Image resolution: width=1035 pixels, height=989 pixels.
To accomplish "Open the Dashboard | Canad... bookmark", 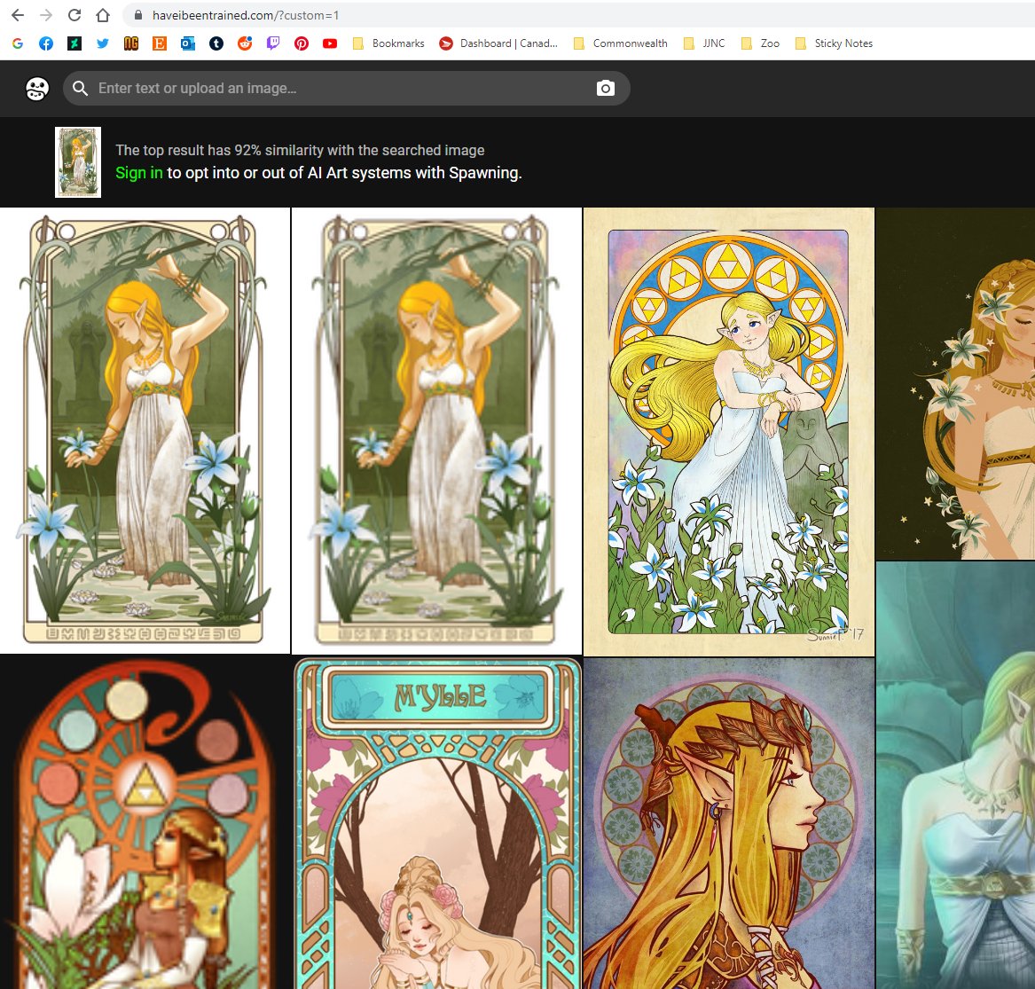I will click(499, 43).
